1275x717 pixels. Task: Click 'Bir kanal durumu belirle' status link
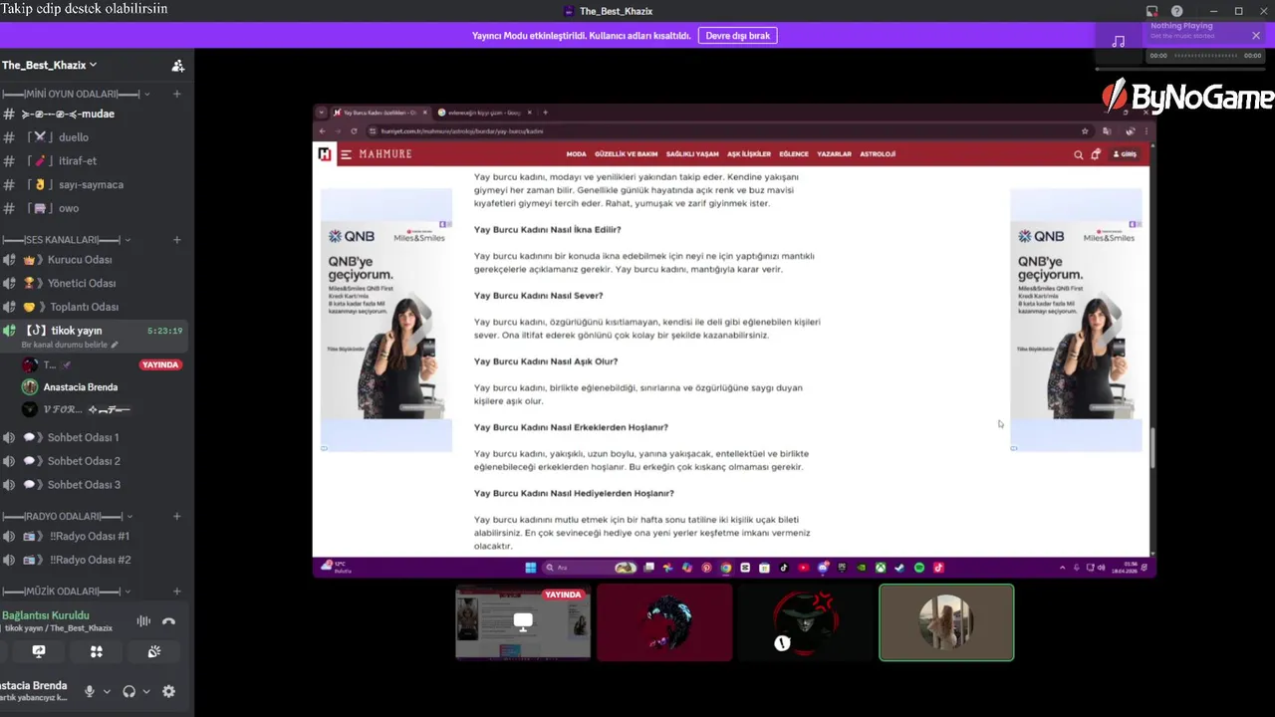(70, 345)
